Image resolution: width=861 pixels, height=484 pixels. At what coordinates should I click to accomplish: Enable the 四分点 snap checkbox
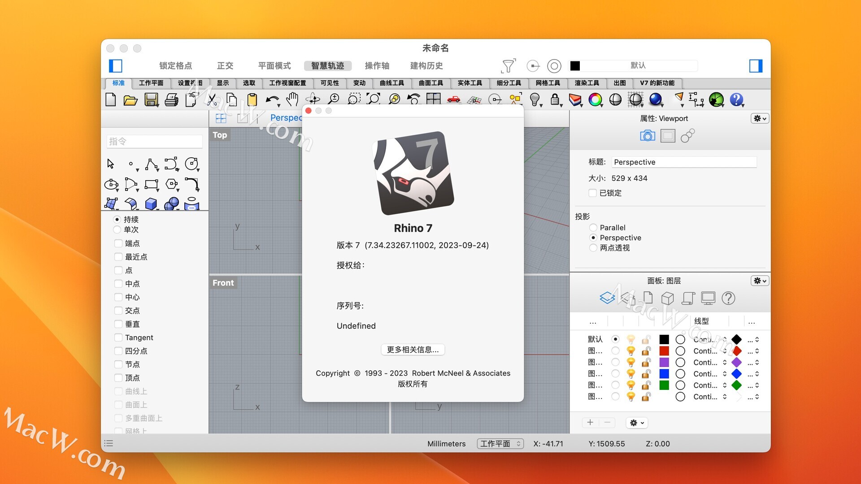pyautogui.click(x=118, y=351)
